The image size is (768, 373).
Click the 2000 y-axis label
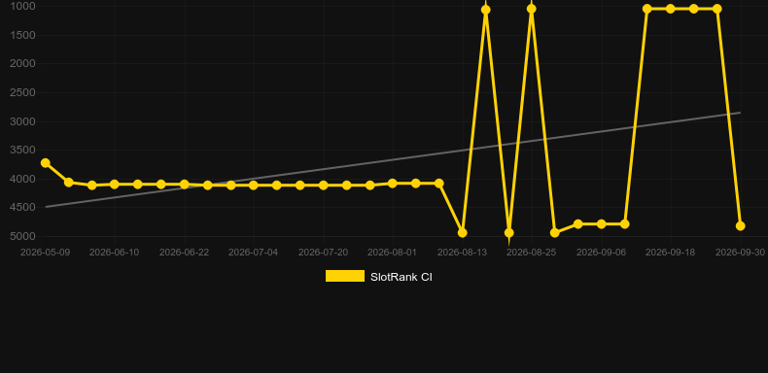(x=22, y=64)
